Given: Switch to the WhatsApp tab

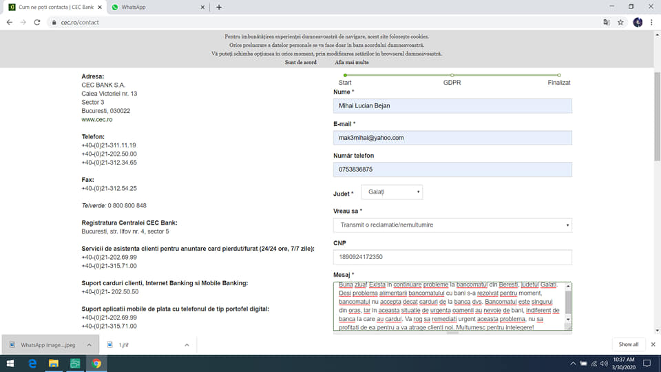Looking at the screenshot, I should click(x=158, y=7).
